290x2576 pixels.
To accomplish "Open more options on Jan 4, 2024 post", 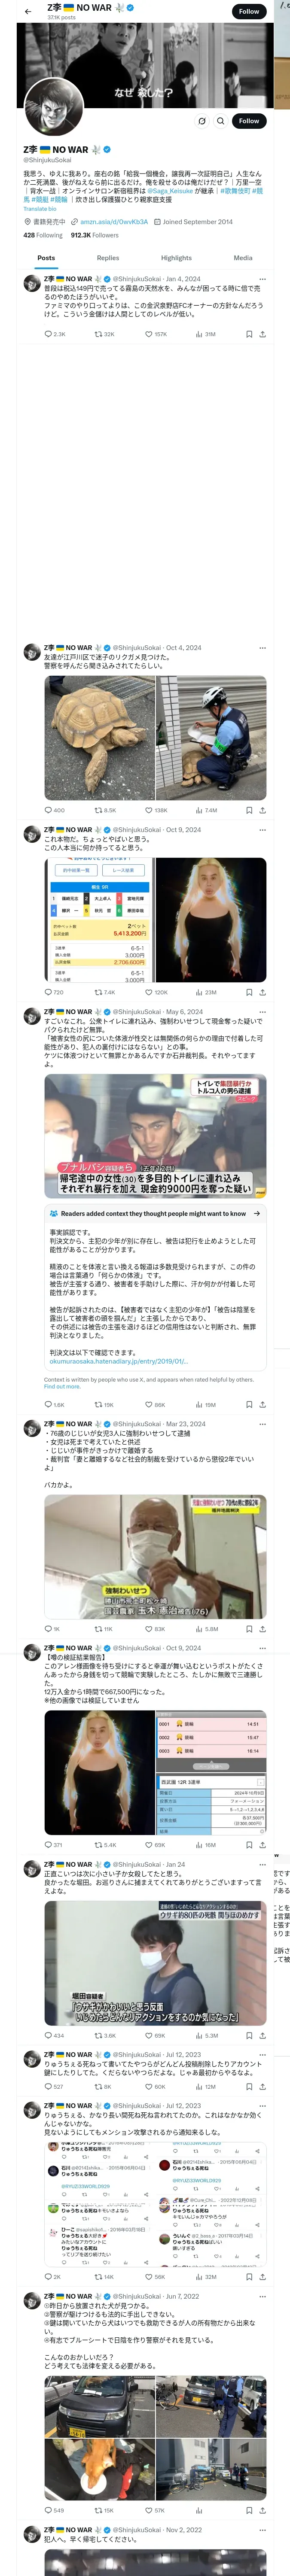I will 262,279.
